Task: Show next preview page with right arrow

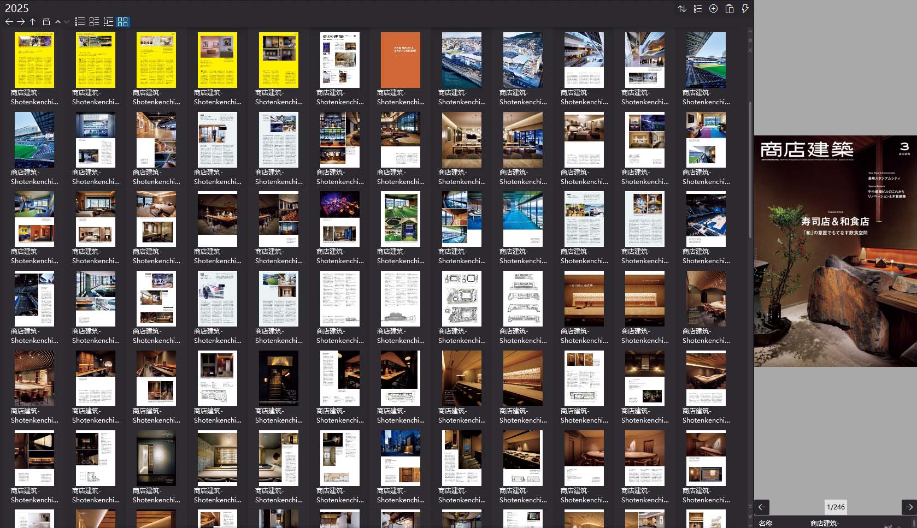Action: point(909,507)
